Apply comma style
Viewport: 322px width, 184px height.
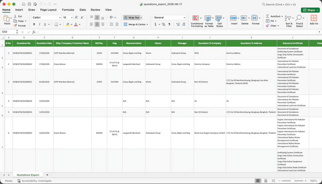170,25
